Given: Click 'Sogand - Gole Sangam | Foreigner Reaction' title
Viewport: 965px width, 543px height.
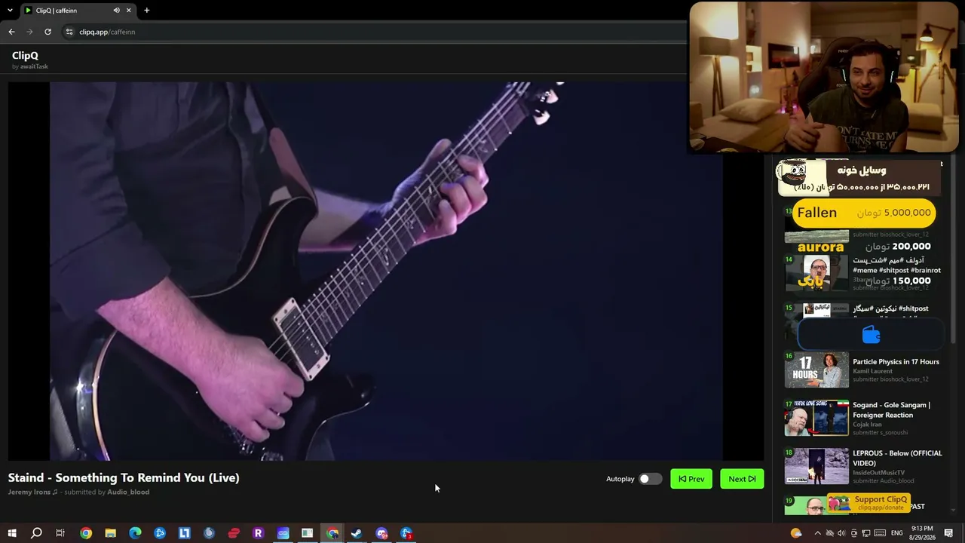Looking at the screenshot, I should [x=892, y=410].
